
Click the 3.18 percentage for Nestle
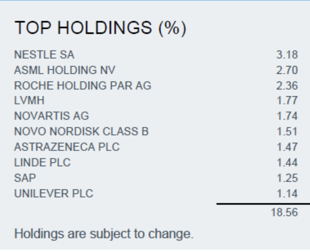287,54
